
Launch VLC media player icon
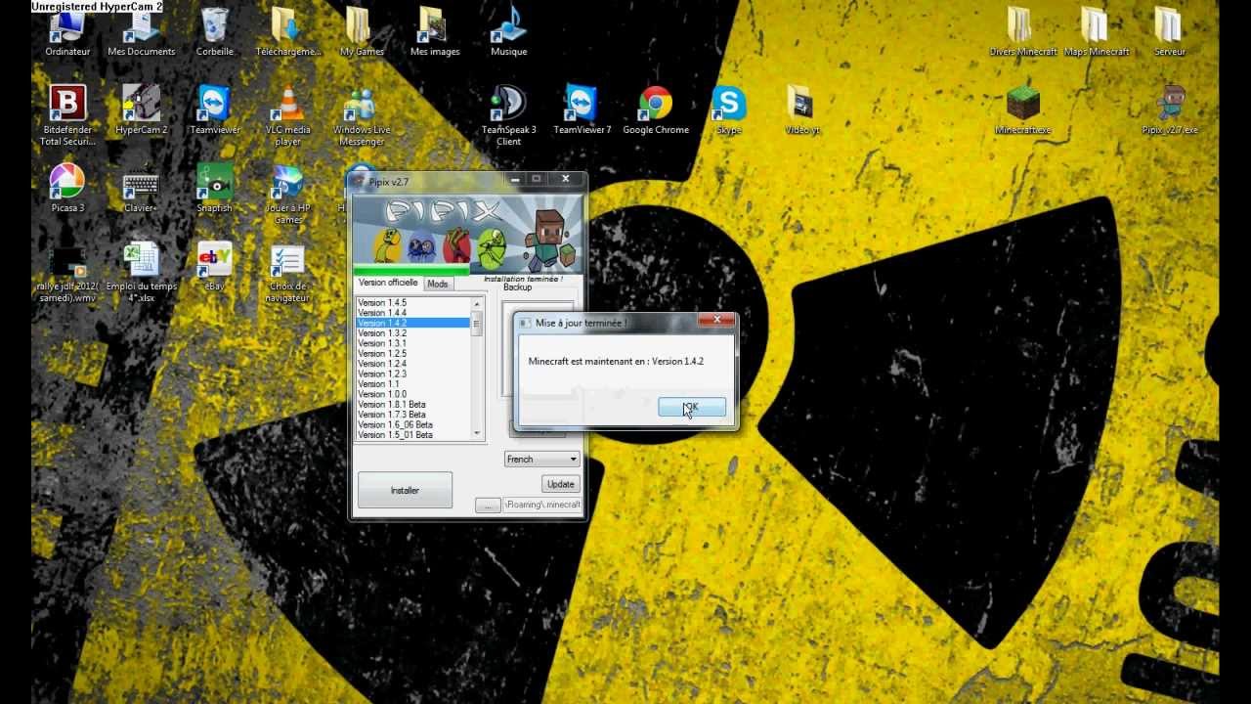point(287,114)
